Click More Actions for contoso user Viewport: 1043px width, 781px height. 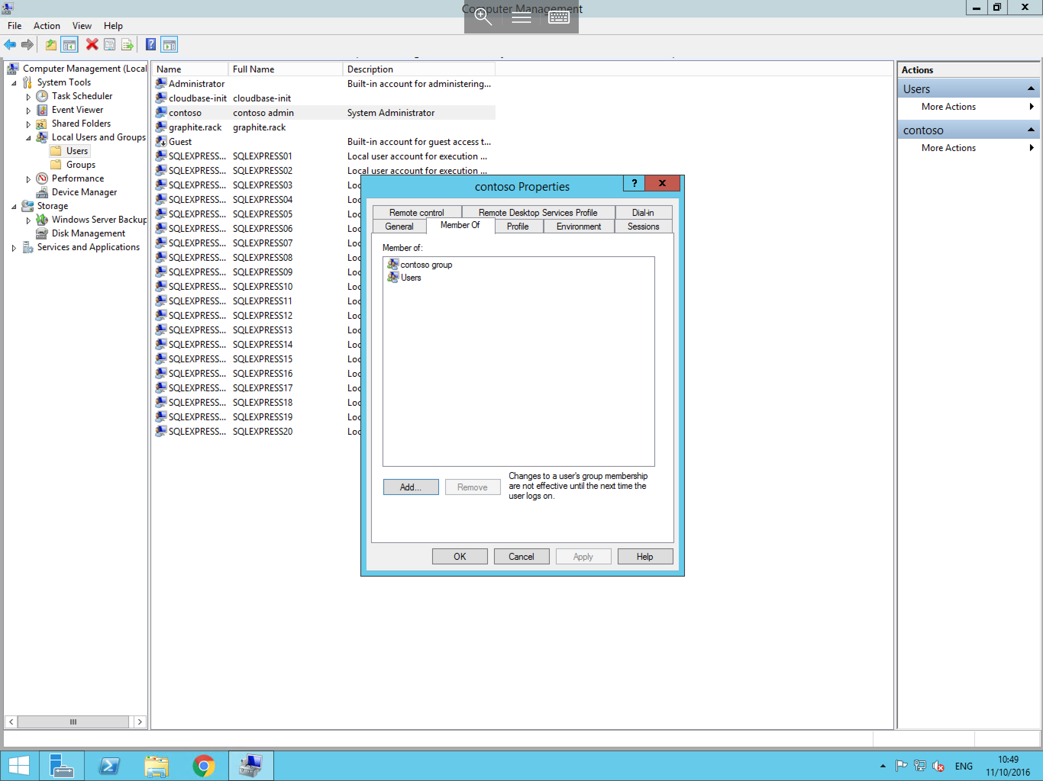[949, 148]
